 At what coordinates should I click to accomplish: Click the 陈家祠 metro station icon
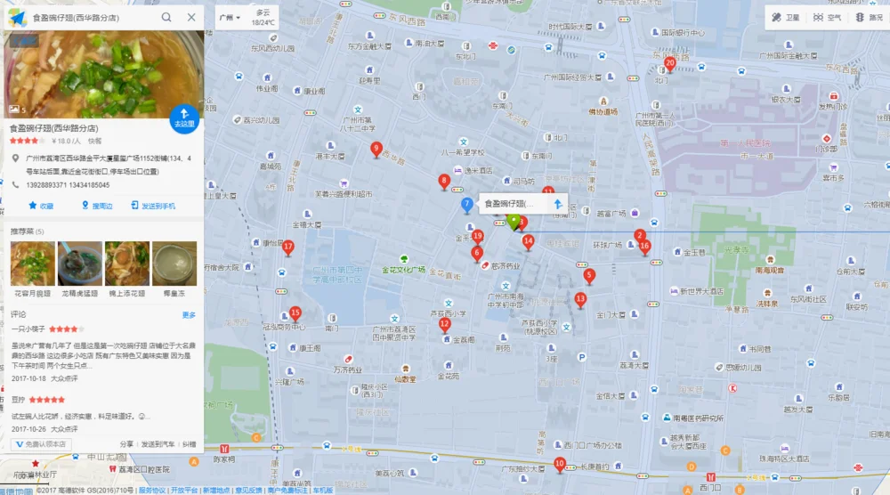click(224, 449)
